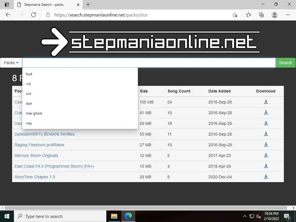
Task: Select 'nut' autocomplete suggestion
Action: (x=80, y=93)
